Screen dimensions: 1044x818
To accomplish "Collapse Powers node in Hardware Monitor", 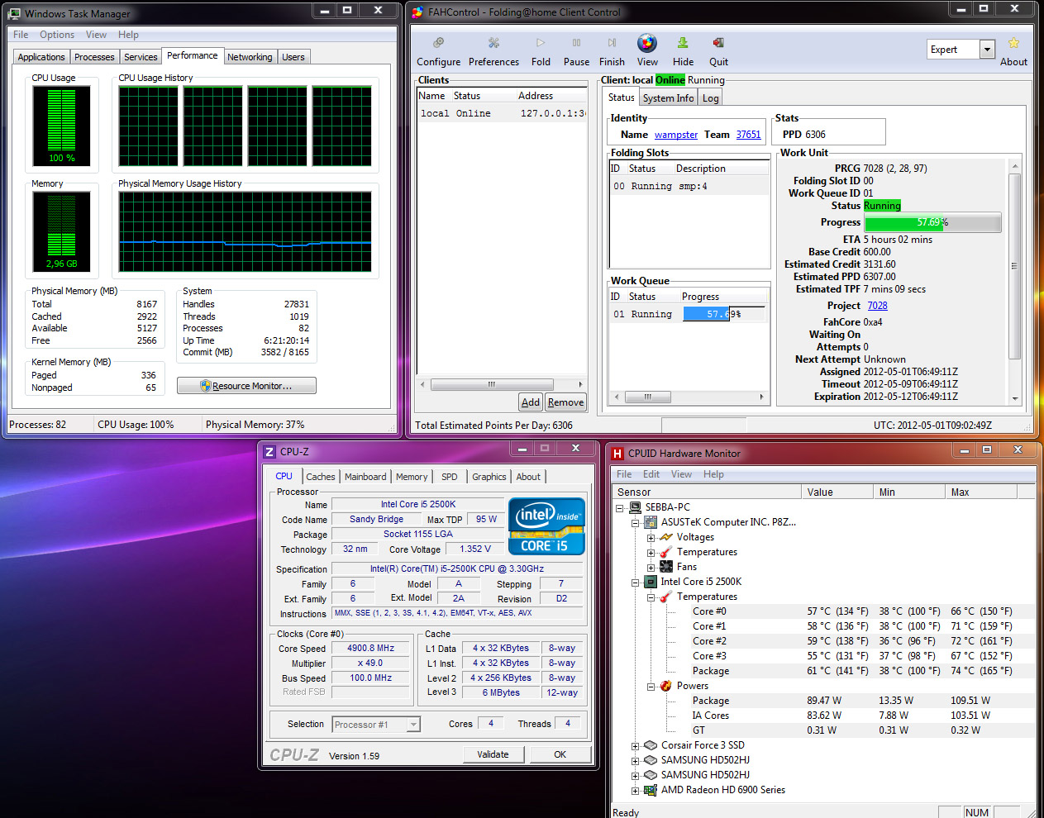I will point(651,687).
